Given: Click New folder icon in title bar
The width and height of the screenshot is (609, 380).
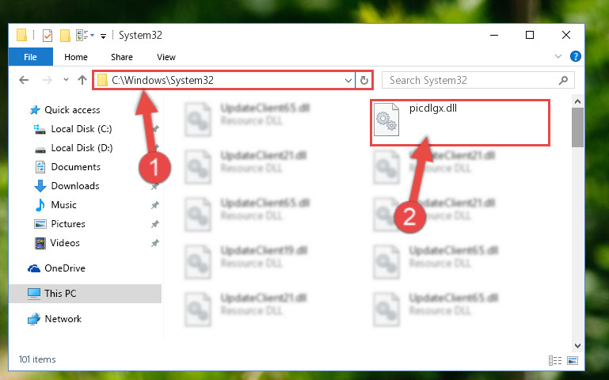Looking at the screenshot, I should tap(65, 36).
